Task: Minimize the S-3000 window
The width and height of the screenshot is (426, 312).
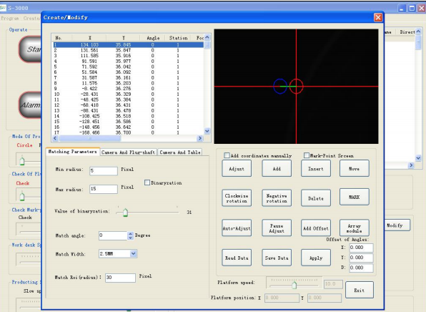Action: (402, 8)
